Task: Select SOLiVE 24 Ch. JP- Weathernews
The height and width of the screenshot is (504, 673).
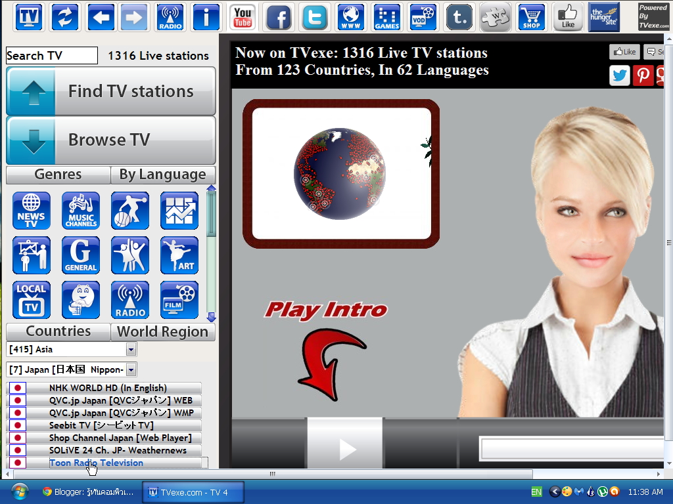Action: point(104,450)
